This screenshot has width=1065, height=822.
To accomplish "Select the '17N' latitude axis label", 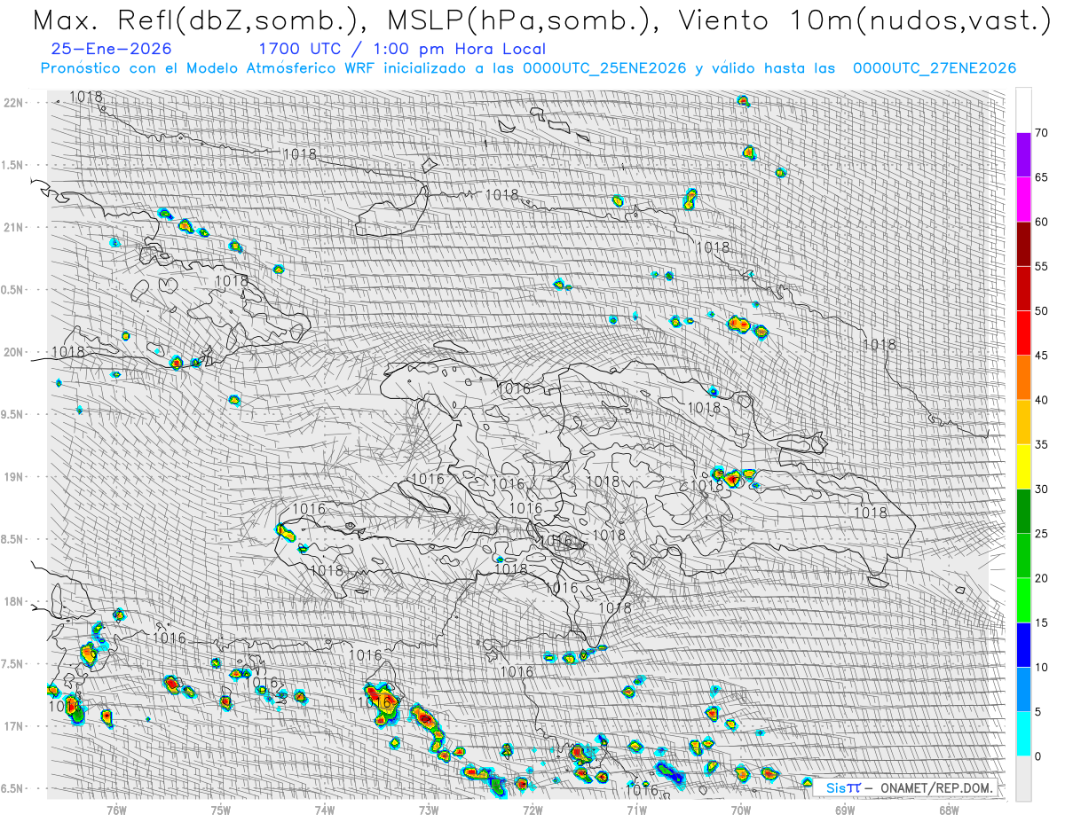I will pos(14,726).
